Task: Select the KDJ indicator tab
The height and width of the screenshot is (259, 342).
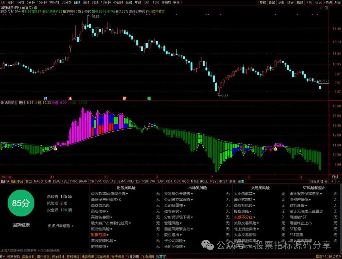Action: [168, 182]
